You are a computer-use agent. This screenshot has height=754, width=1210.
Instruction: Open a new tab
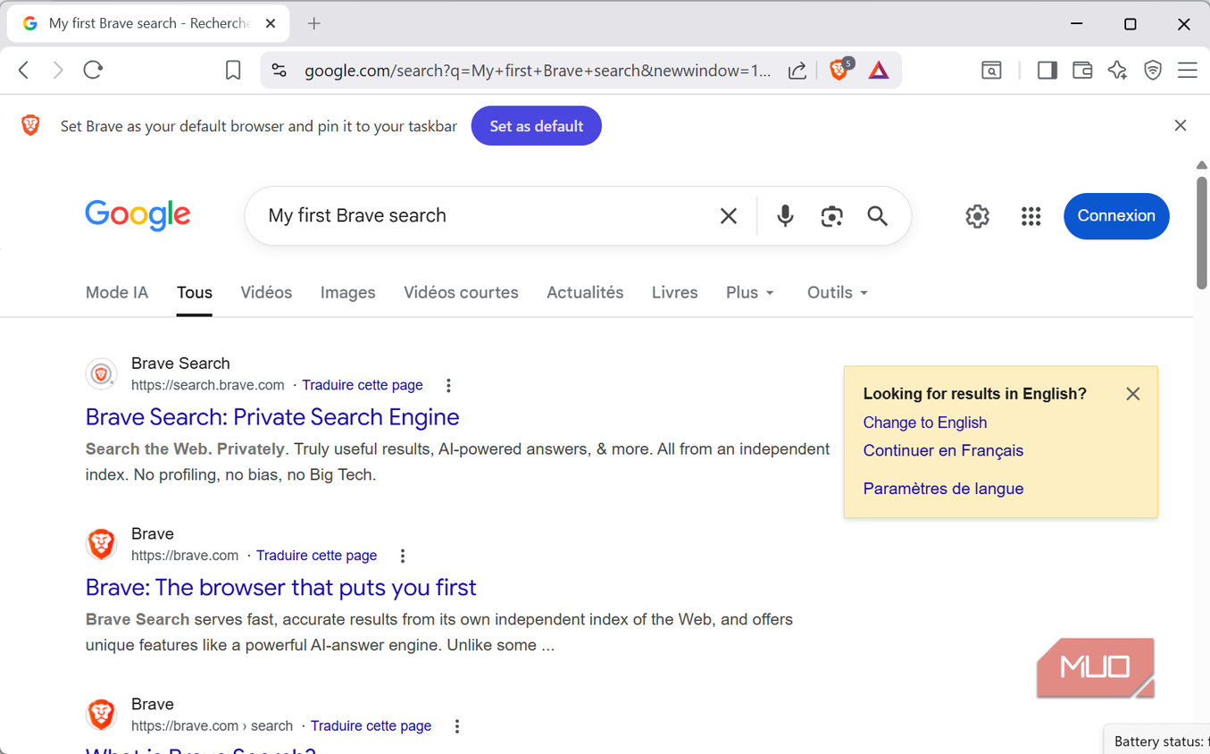[313, 24]
